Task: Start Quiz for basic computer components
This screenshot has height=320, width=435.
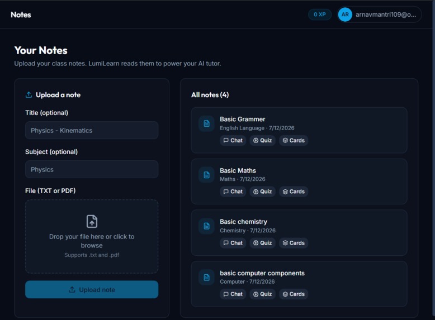Action: pos(262,294)
